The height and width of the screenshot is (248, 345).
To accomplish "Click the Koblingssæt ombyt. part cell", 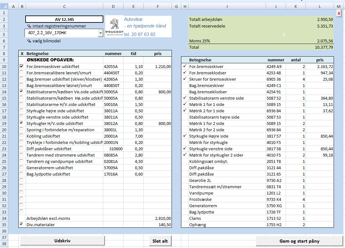I will point(227,161).
